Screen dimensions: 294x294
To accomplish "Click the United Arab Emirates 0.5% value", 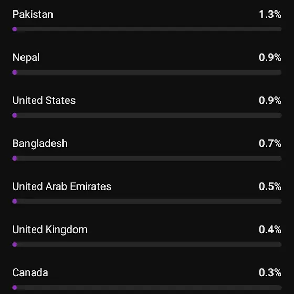I will 270,186.
